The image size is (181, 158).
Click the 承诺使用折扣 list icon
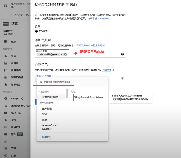pos(5,106)
